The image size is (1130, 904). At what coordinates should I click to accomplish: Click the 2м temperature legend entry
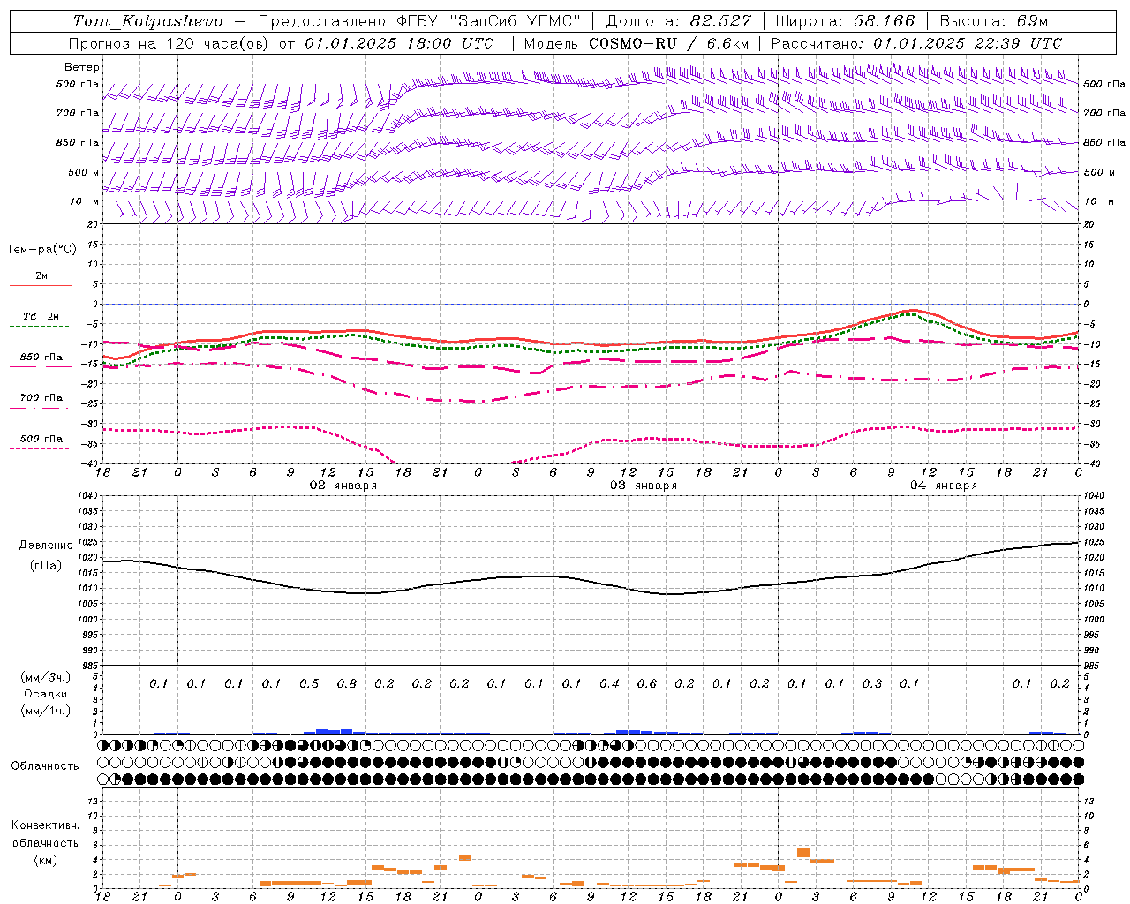(41, 276)
